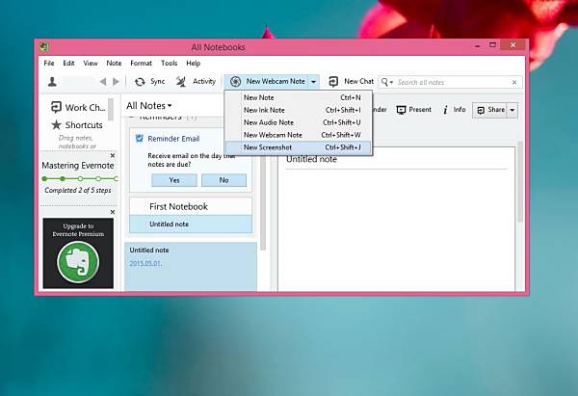Click the Activity label
The height and width of the screenshot is (396, 578).
point(204,81)
